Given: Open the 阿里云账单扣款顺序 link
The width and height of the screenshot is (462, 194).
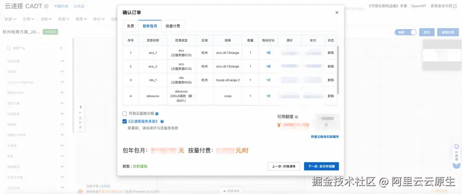Looking at the screenshot, I should (x=325, y=137).
